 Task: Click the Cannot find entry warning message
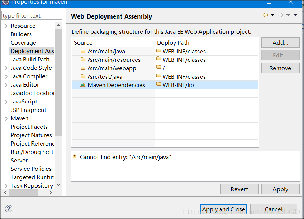(x=126, y=157)
